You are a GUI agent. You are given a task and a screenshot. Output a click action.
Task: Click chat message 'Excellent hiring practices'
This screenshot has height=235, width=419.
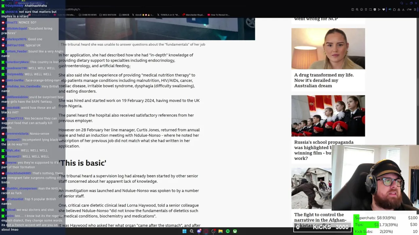27,31
